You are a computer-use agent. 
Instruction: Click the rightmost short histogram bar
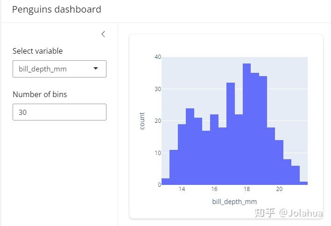point(303,183)
